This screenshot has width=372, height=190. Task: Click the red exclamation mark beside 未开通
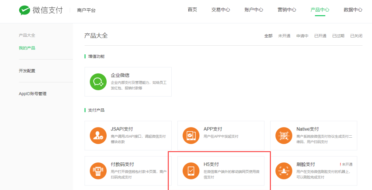click(x=340, y=164)
